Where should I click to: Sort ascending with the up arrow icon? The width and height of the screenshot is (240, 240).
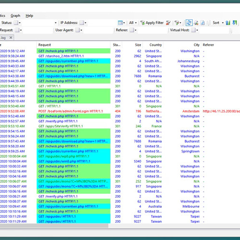[227, 23]
